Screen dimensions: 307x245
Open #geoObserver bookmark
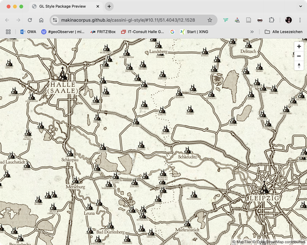click(63, 32)
